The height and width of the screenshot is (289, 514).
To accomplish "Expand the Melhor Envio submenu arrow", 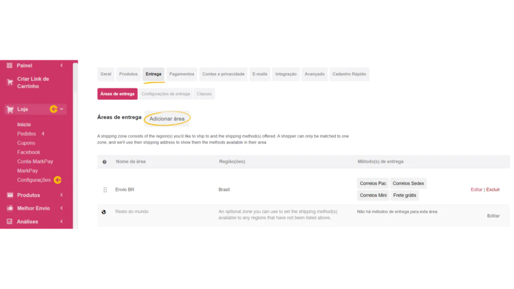I will 62,208.
